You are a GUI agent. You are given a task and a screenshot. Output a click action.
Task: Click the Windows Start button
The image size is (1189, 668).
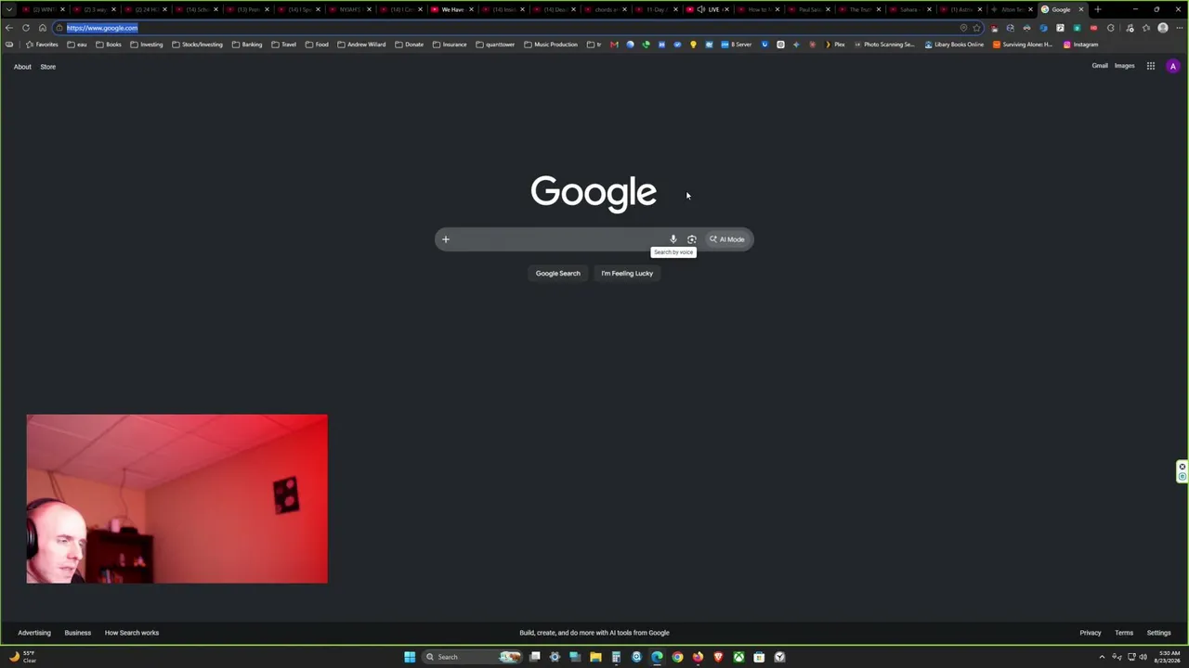click(x=410, y=657)
